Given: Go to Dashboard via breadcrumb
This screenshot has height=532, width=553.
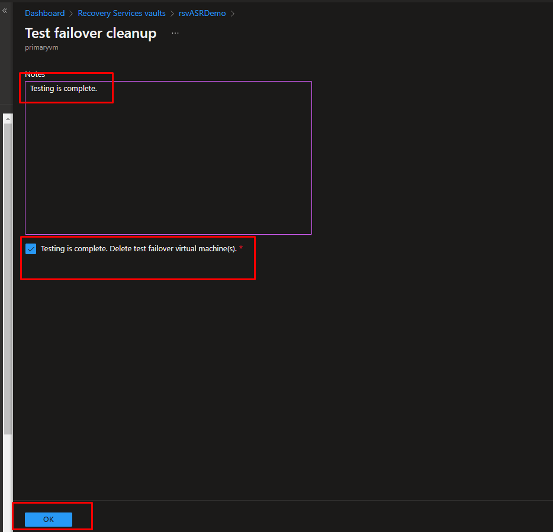Looking at the screenshot, I should [x=45, y=14].
